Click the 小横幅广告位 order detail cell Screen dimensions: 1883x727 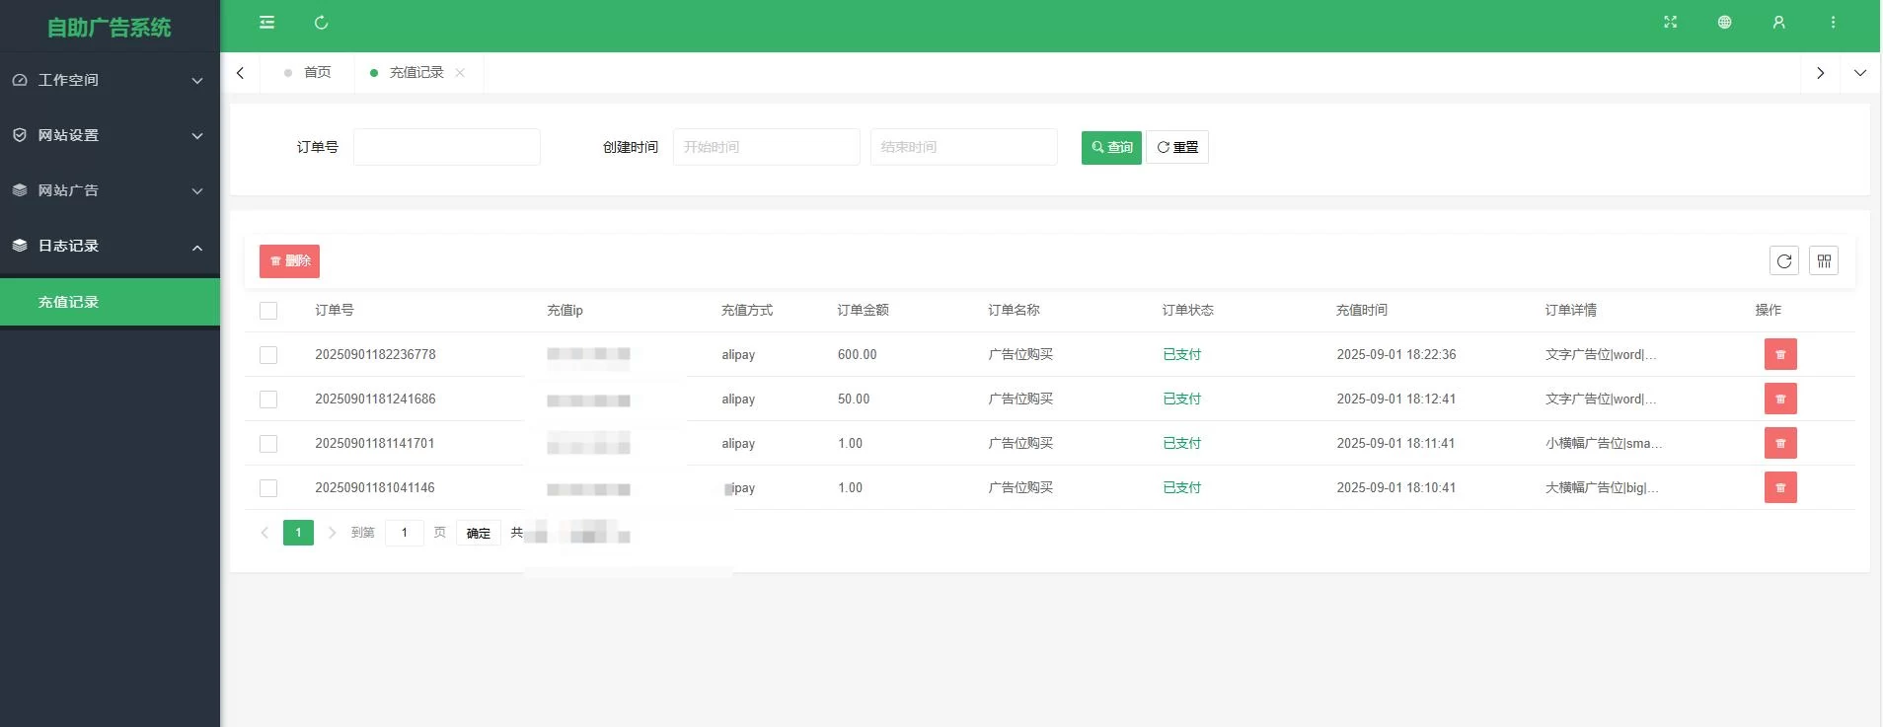(1604, 443)
